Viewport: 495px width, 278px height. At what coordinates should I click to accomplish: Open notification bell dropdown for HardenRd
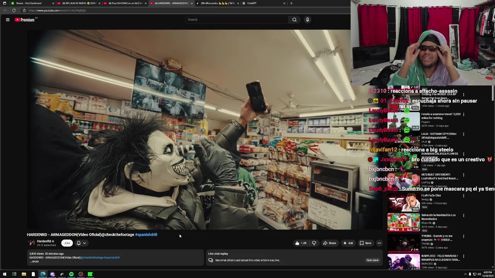[81, 243]
